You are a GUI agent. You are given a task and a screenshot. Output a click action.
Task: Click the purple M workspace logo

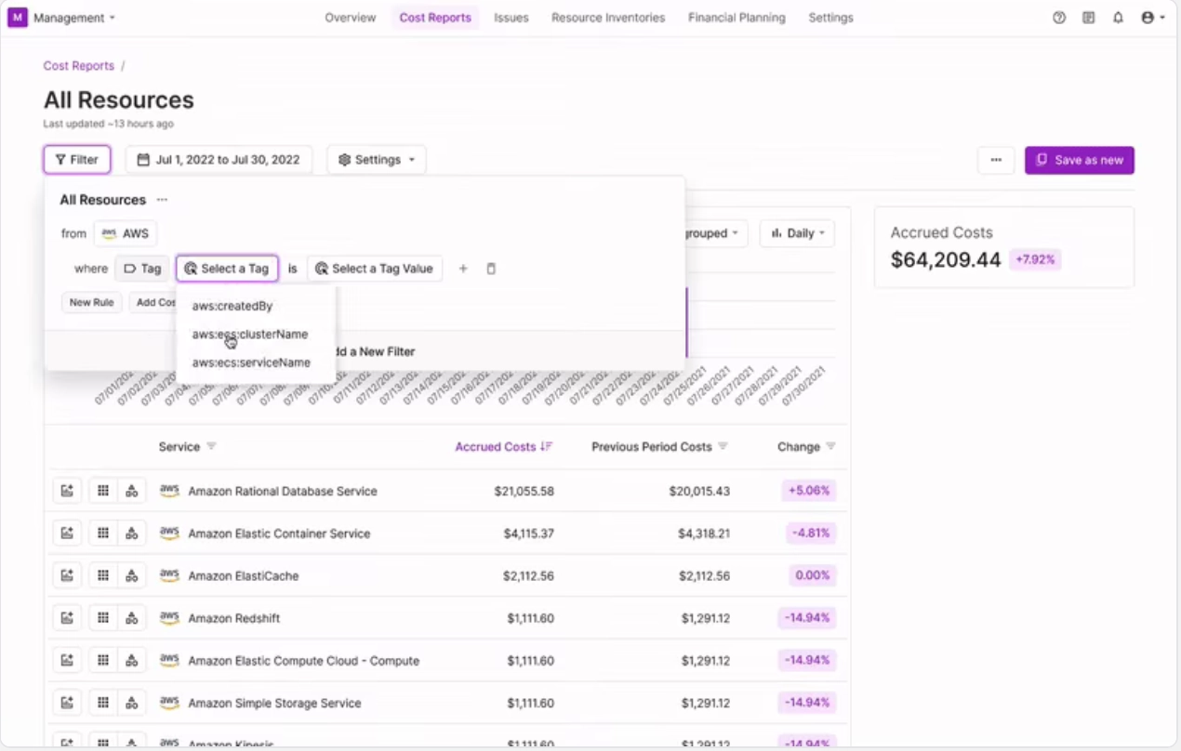[17, 18]
